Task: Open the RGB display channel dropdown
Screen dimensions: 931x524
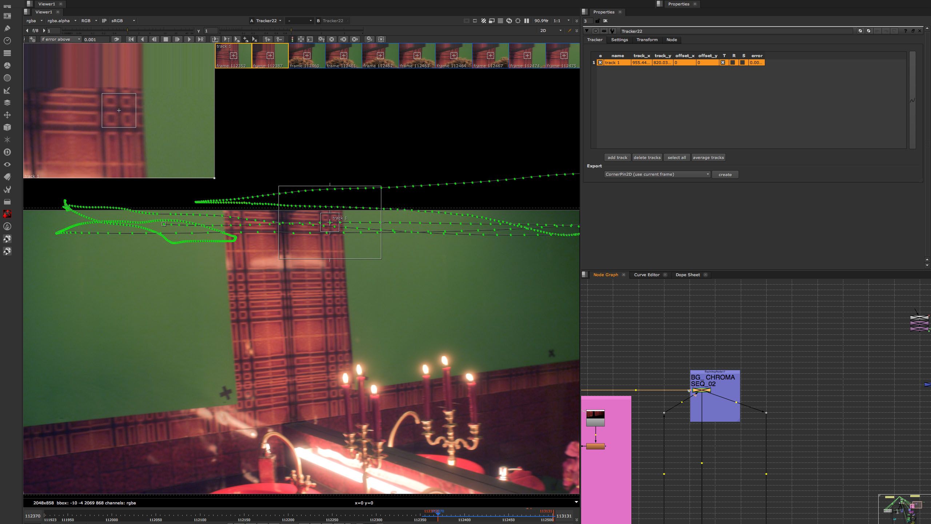Action: click(x=89, y=21)
